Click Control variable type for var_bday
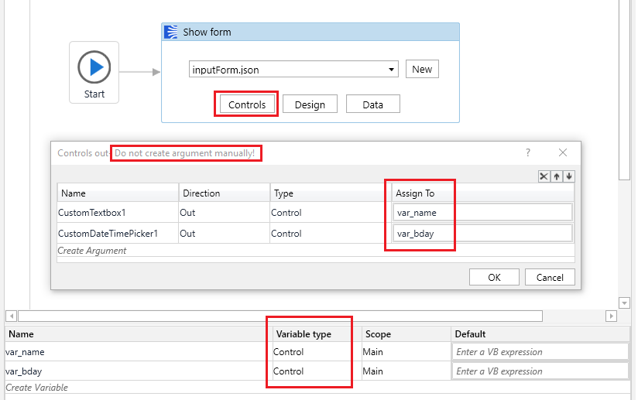This screenshot has height=400, width=638. click(317, 371)
